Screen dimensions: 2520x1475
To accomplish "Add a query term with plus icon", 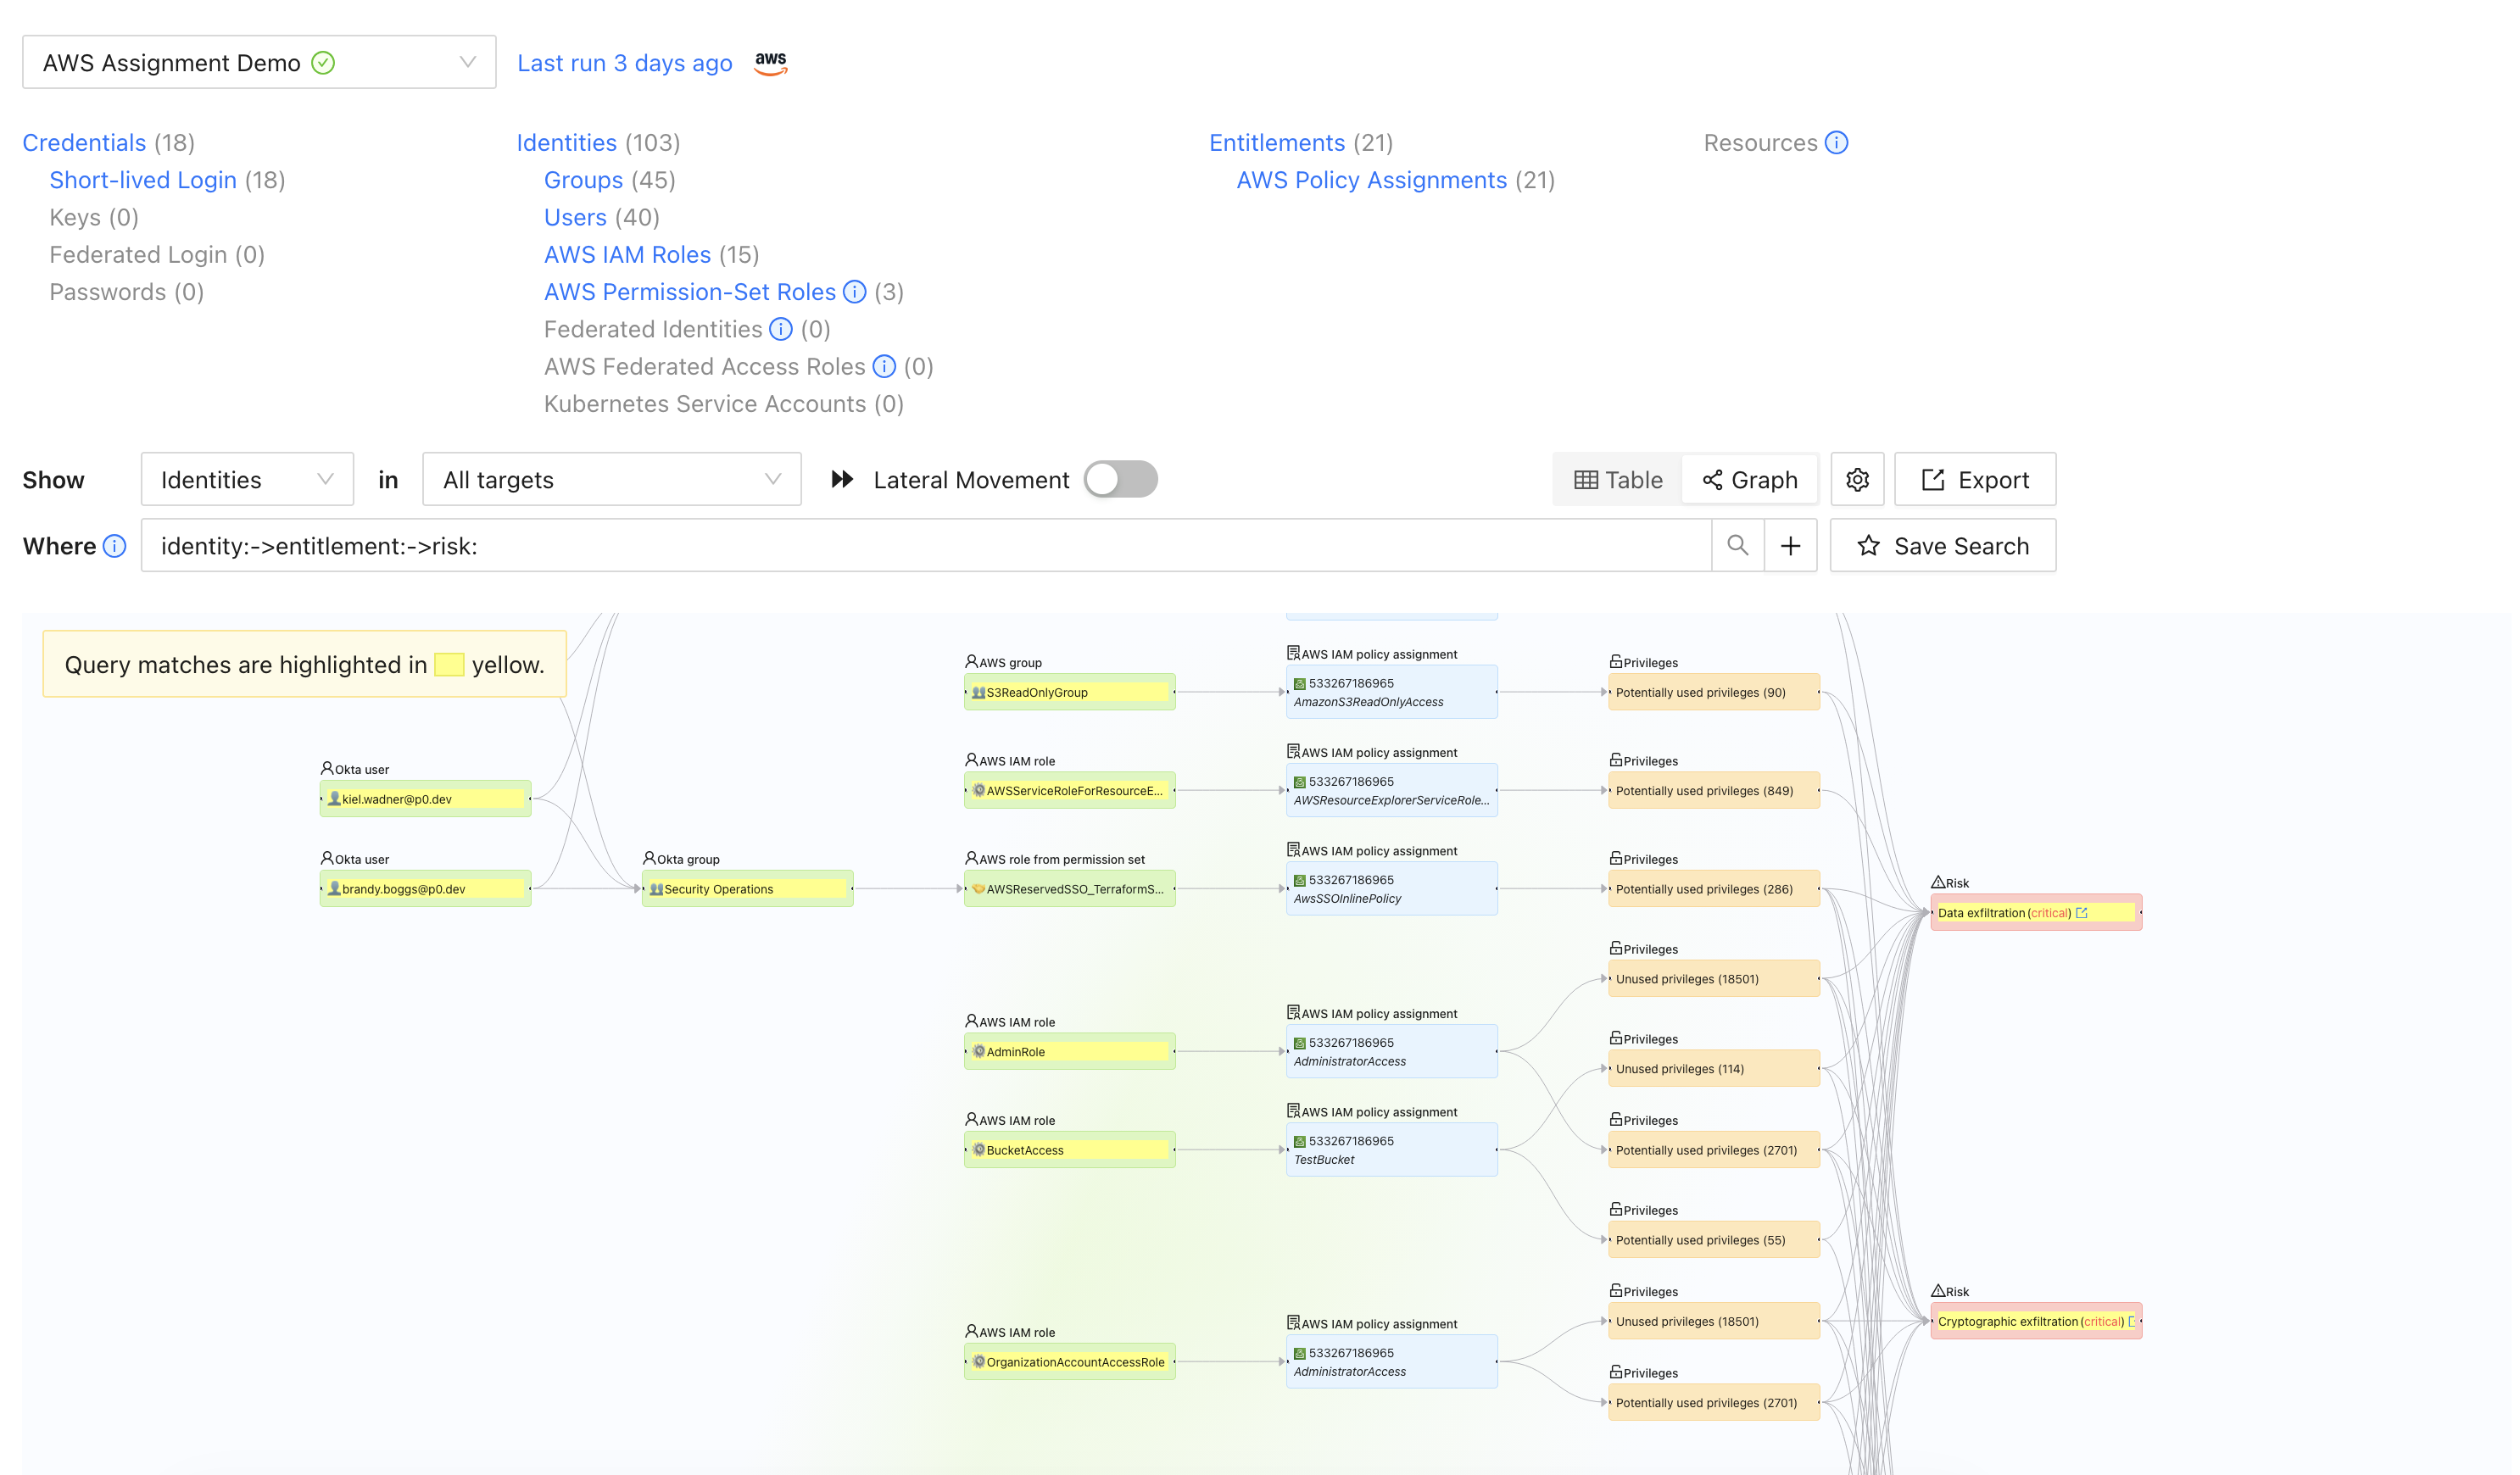I will (1790, 546).
